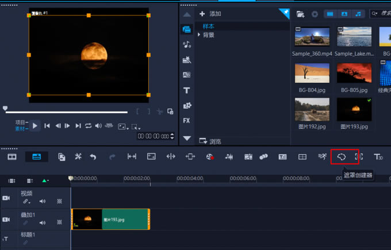Screen dimensions: 391x250
Task: Open the FX filter library
Action: tap(187, 121)
